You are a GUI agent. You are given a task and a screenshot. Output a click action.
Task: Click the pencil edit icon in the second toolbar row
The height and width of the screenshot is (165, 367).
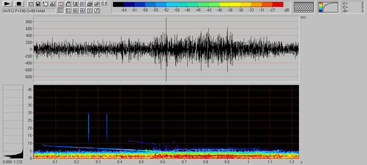pos(97,10)
